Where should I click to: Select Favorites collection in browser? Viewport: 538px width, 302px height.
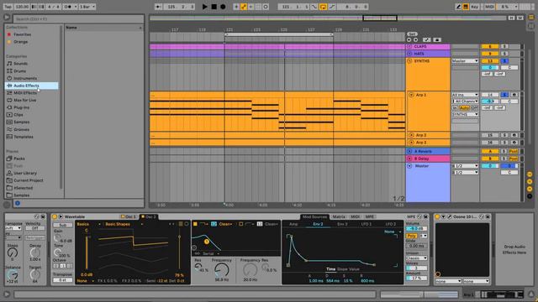(x=23, y=34)
